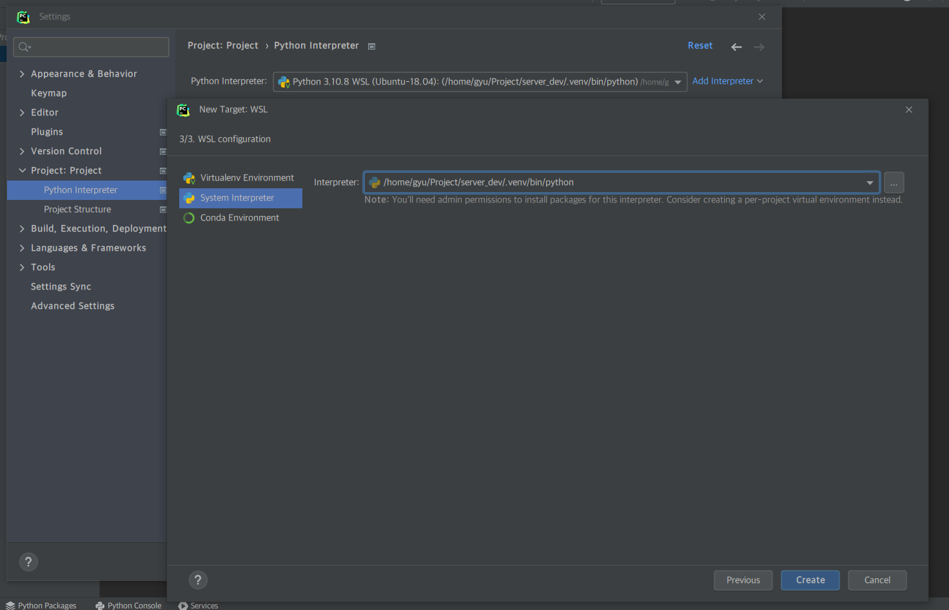Viewport: 949px width, 610px height.
Task: Open the Python Packages tool window
Action: point(41,605)
